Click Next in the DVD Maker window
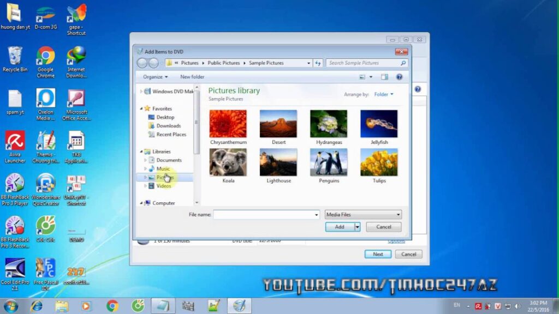Viewport: 559px width, 314px height. tap(378, 254)
